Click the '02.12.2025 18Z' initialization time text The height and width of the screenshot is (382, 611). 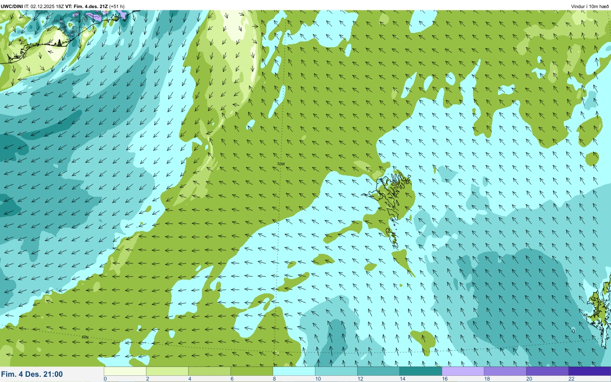pyautogui.click(x=48, y=7)
